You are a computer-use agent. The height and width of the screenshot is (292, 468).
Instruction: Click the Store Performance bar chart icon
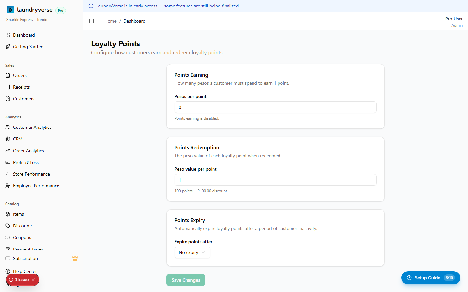point(8,174)
